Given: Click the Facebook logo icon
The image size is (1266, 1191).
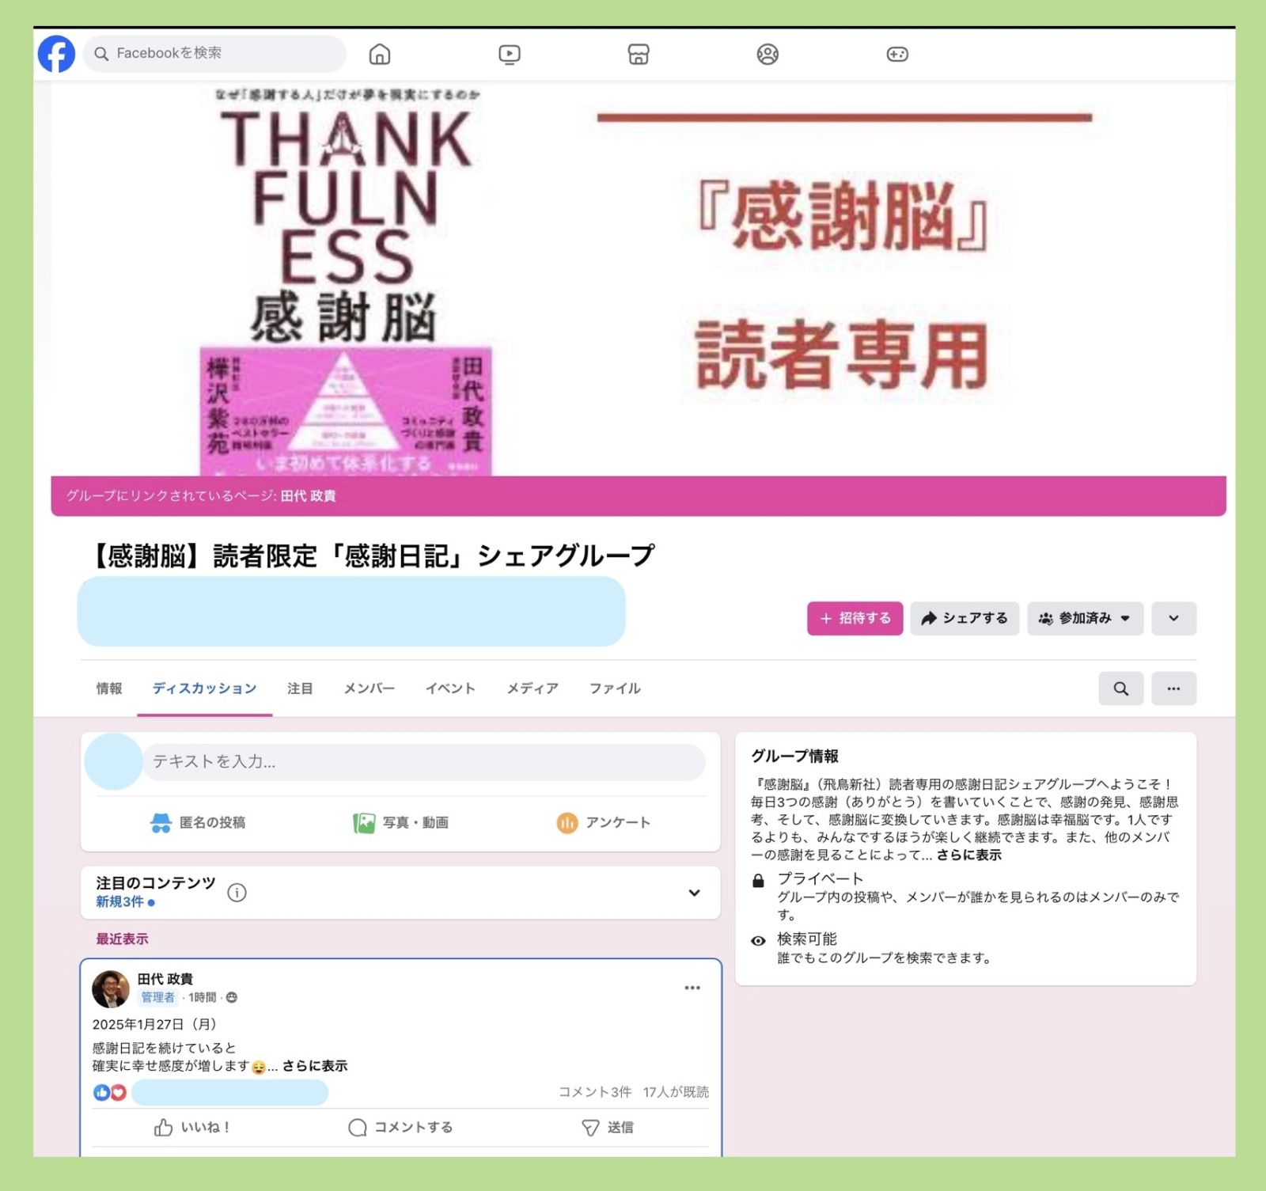Looking at the screenshot, I should click(56, 54).
